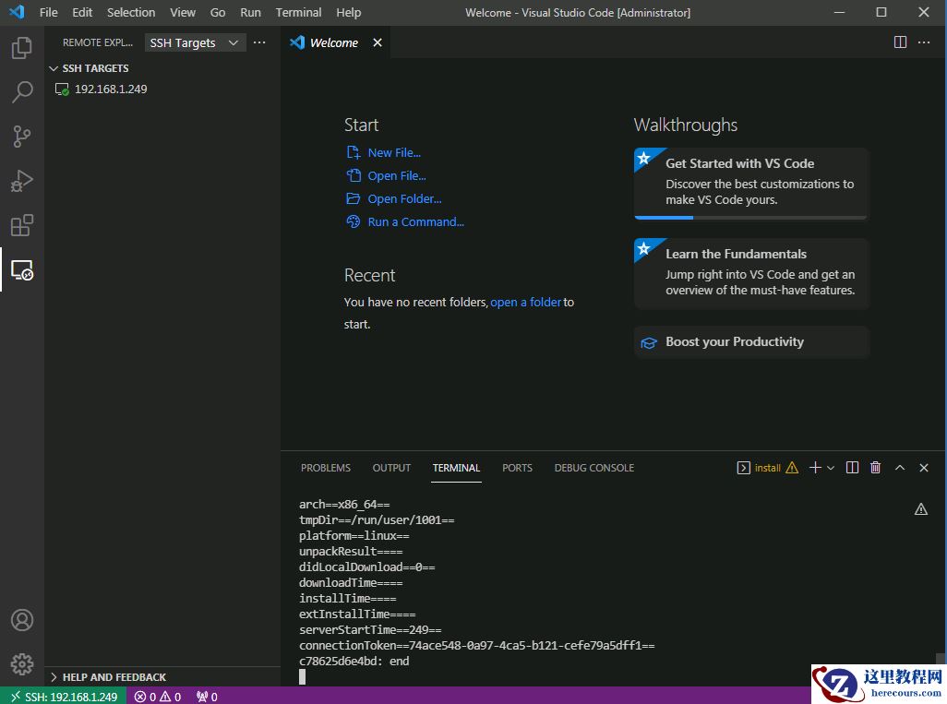
Task: Select the 192.168.1.249 SSH host
Action: 111,89
